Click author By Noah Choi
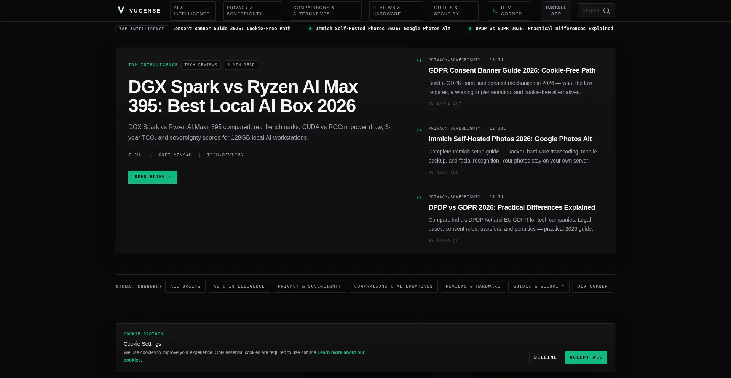 point(445,172)
